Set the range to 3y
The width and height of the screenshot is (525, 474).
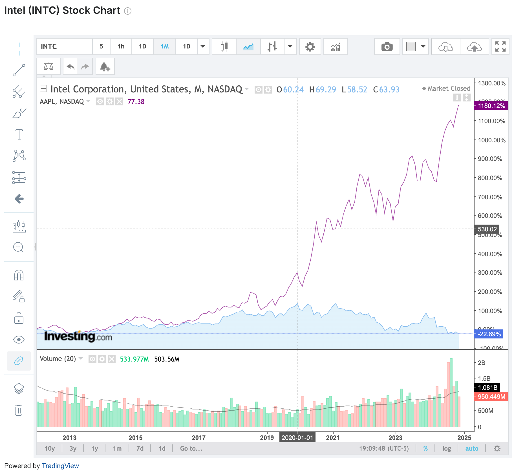point(73,448)
